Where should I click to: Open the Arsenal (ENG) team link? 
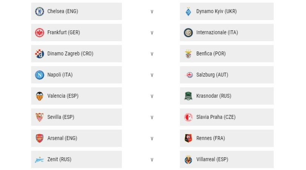(62, 138)
